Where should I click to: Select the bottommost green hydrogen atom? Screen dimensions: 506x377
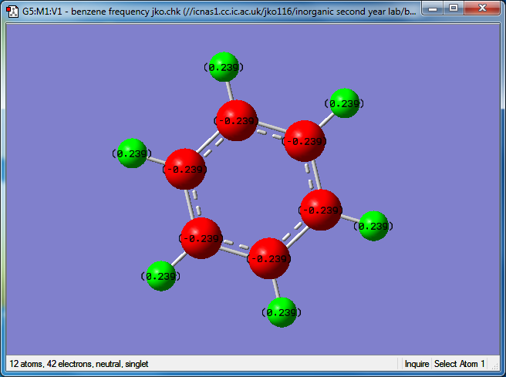click(x=282, y=312)
